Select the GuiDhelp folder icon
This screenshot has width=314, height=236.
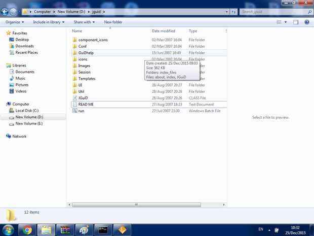(74, 53)
